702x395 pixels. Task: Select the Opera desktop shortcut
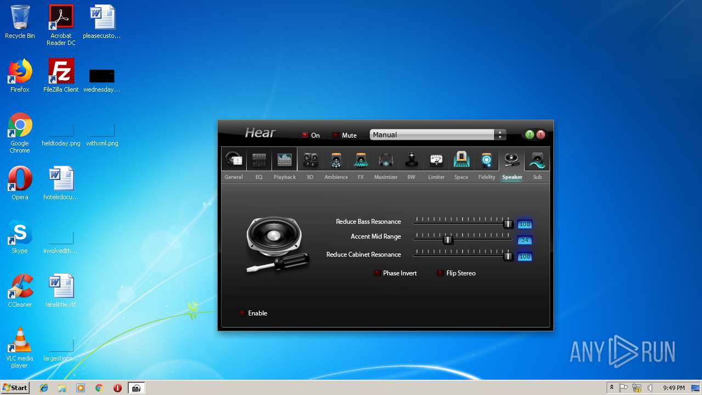pyautogui.click(x=20, y=183)
